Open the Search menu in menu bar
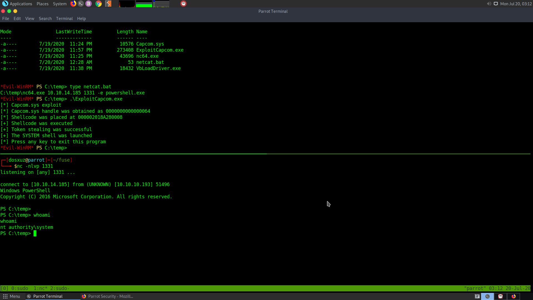This screenshot has width=533, height=300. [x=45, y=19]
